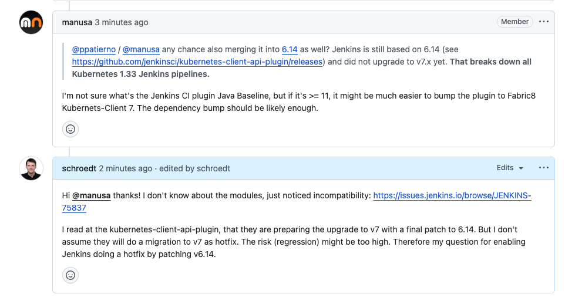Open manusa's avatar profile picture
Screen dimensions: 565x301
click(31, 22)
